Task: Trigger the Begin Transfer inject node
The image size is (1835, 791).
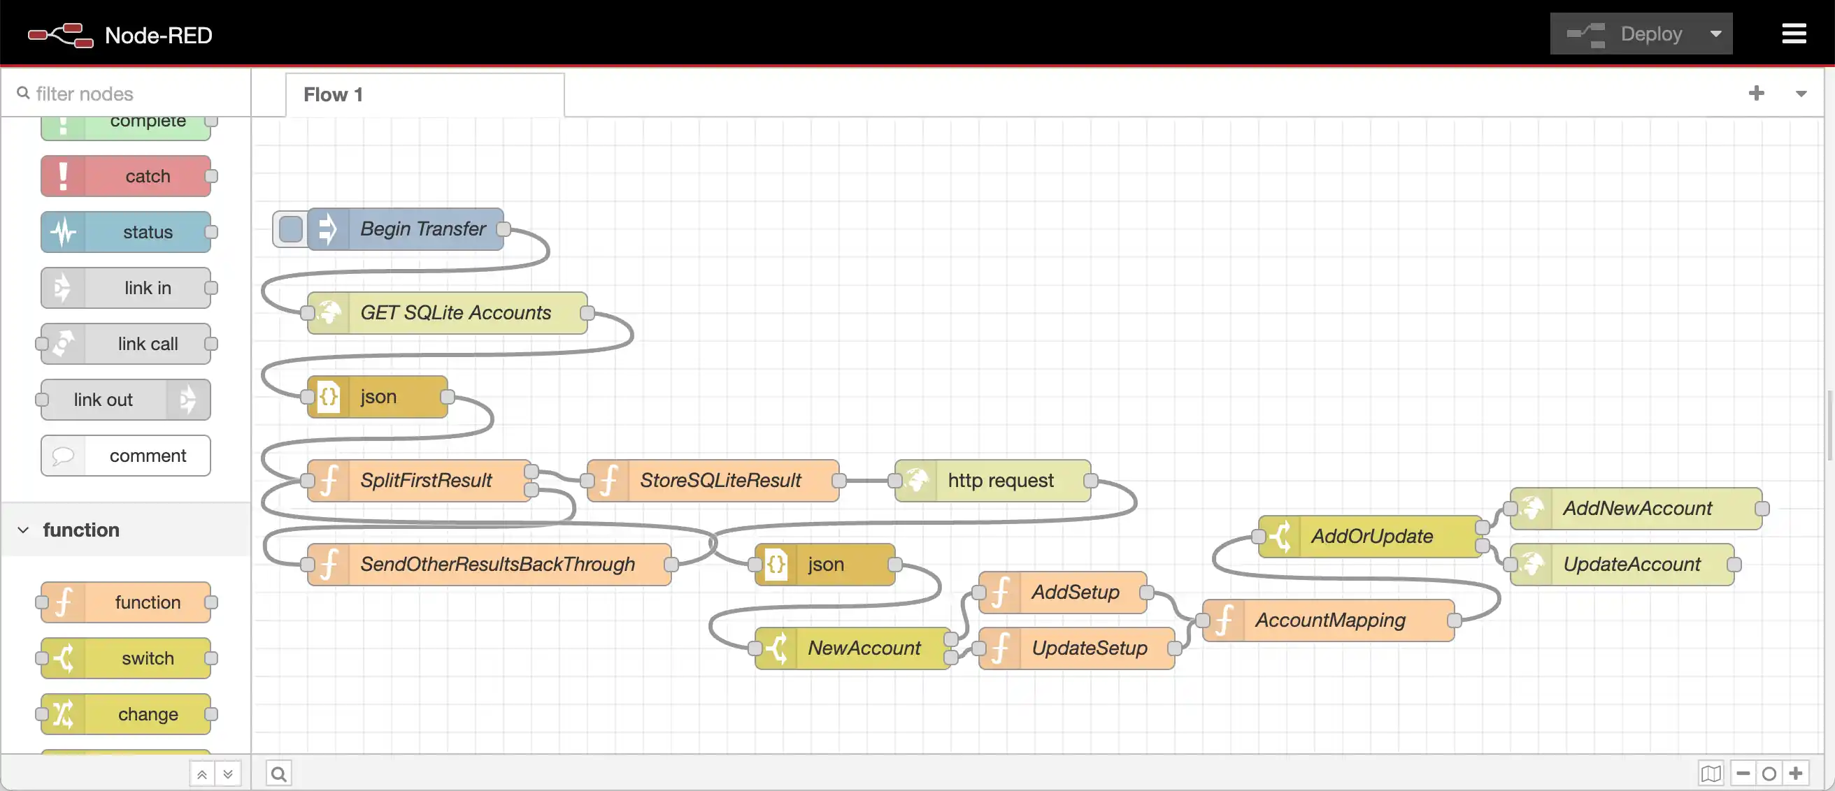Action: click(x=290, y=228)
